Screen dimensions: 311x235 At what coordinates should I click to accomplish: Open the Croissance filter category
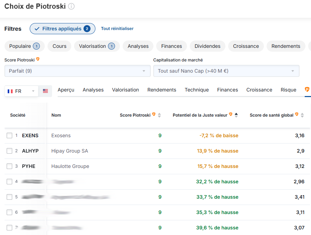(246, 46)
